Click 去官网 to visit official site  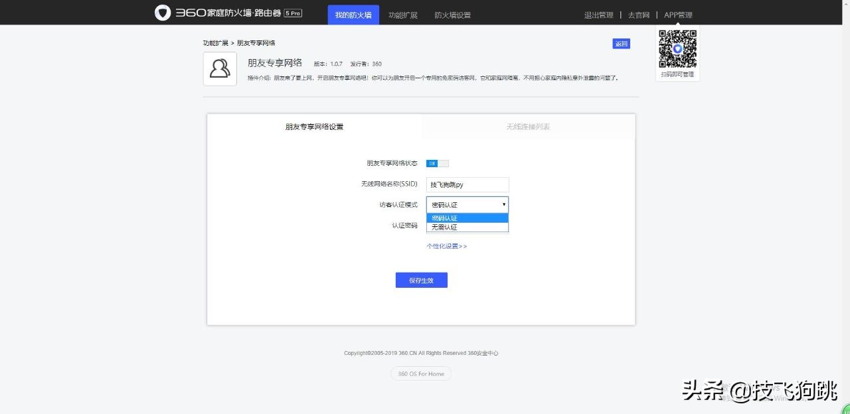click(x=638, y=14)
